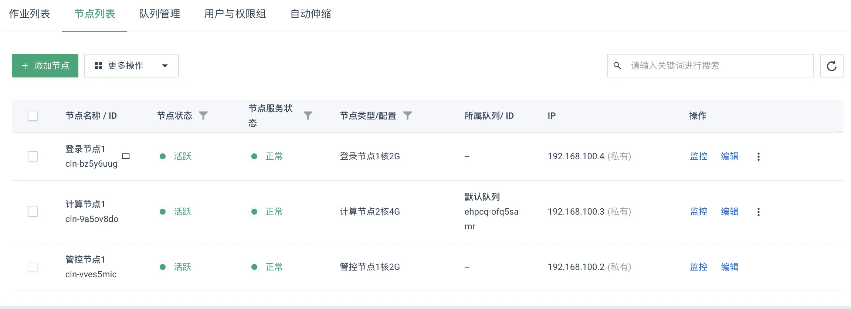Select the 登录节点1 row checkbox
This screenshot has width=851, height=309.
(x=33, y=156)
